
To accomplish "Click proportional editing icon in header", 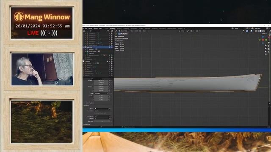I will 197,31.
